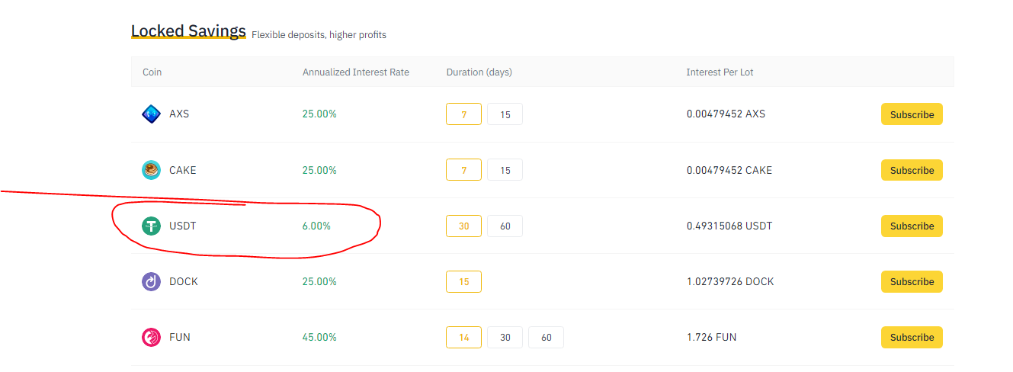The height and width of the screenshot is (372, 1013).
Task: Click 0.00479452 AXS interest value
Action: pos(726,114)
